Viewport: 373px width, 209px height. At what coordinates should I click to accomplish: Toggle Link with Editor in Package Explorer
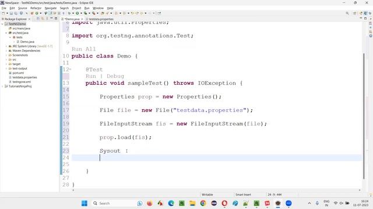click(x=43, y=19)
